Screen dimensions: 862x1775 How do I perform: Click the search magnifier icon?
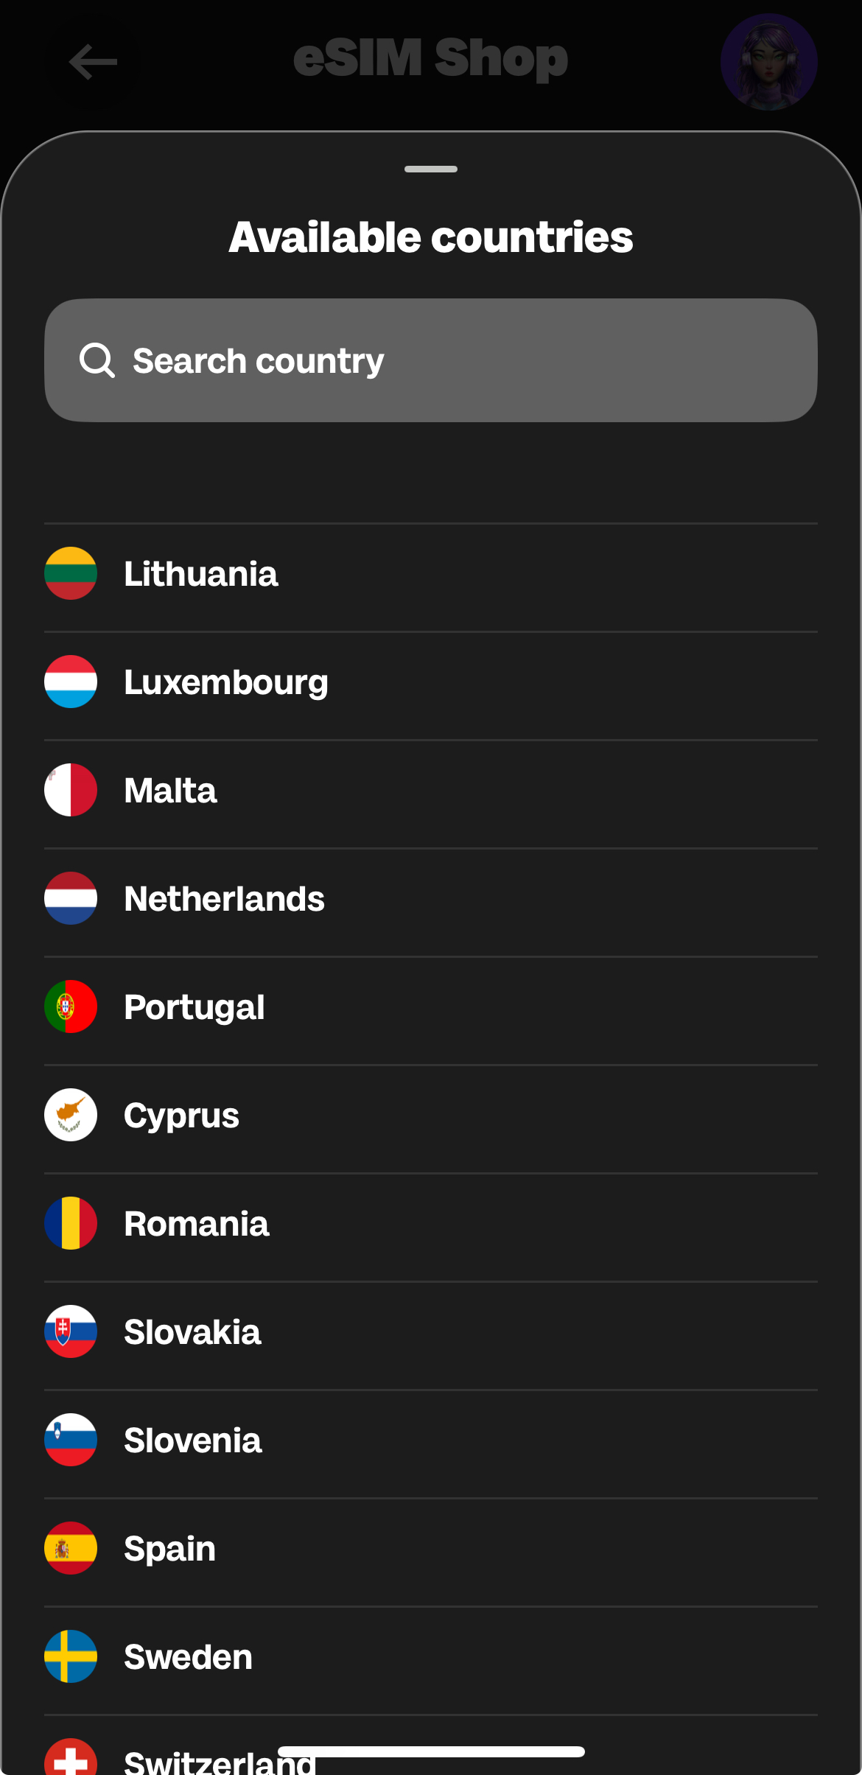pos(97,360)
